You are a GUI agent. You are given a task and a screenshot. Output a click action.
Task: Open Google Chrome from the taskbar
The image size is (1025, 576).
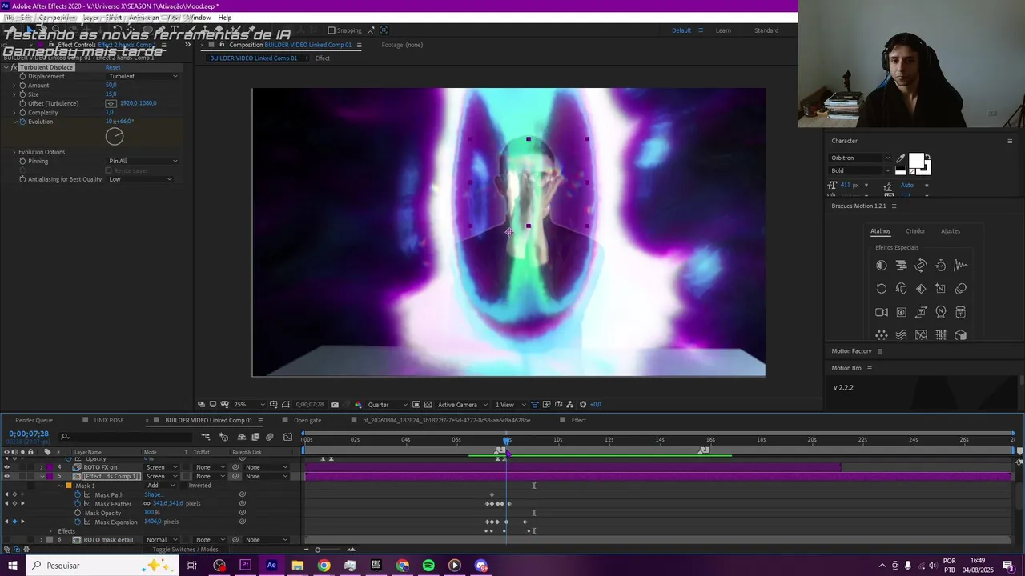(x=324, y=566)
